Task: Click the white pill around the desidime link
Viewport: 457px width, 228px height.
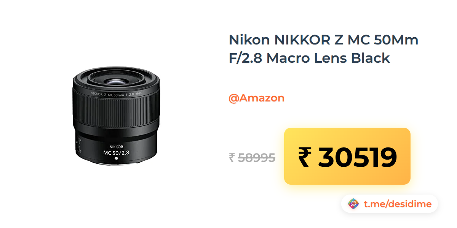Action: [x=389, y=204]
